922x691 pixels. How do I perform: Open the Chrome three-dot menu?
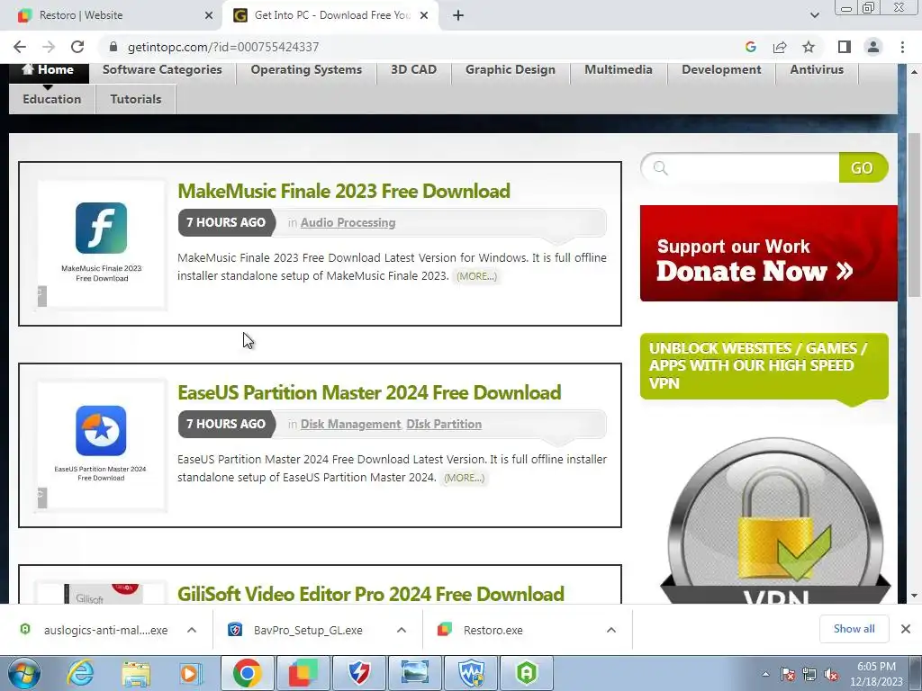[902, 47]
